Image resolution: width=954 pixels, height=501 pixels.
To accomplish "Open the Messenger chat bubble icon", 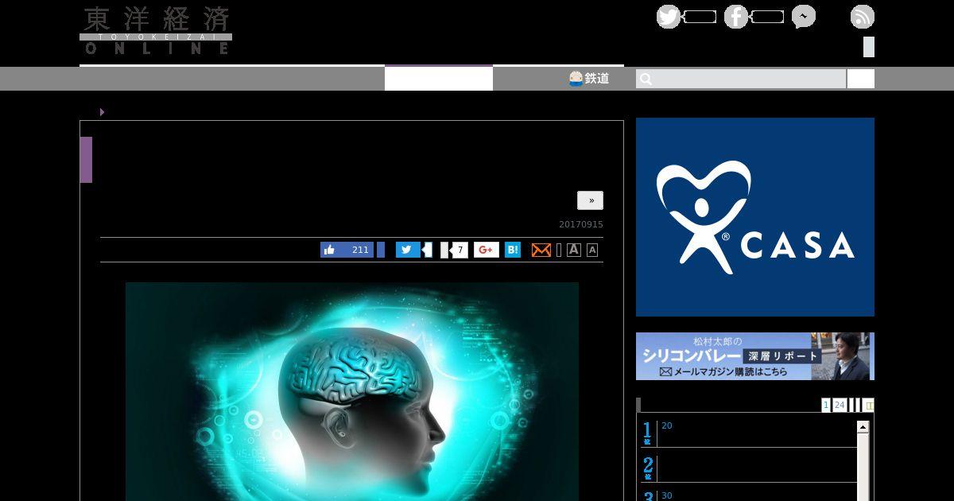I will pos(804,17).
